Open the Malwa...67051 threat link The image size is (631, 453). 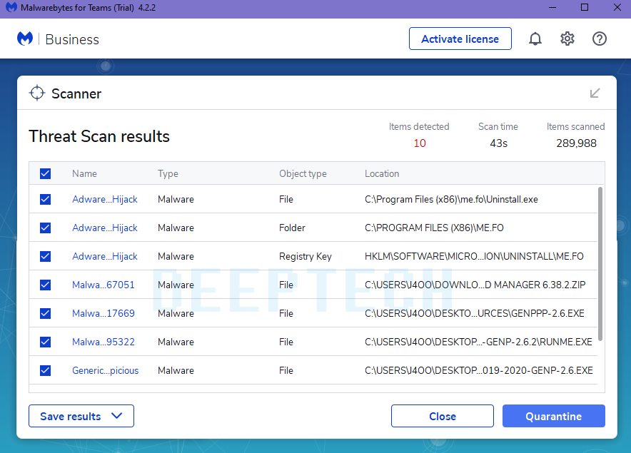point(104,285)
